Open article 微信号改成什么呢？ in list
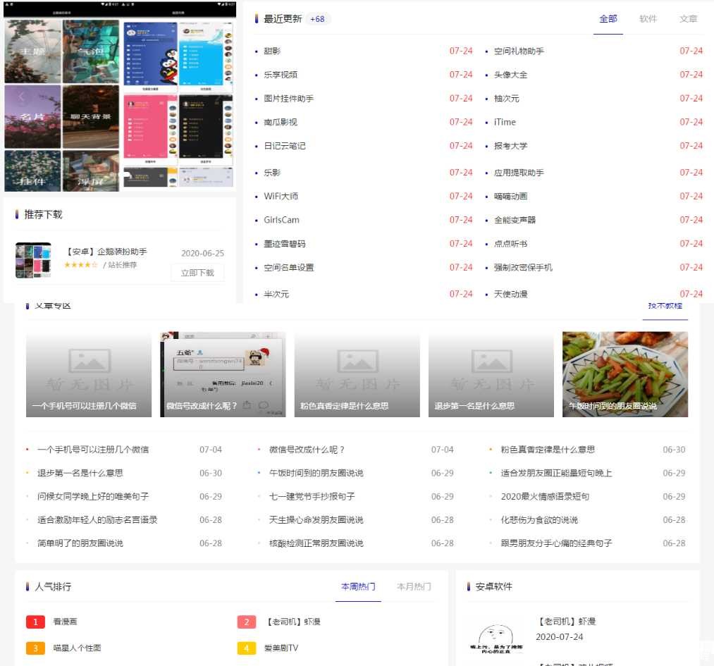 (x=307, y=450)
